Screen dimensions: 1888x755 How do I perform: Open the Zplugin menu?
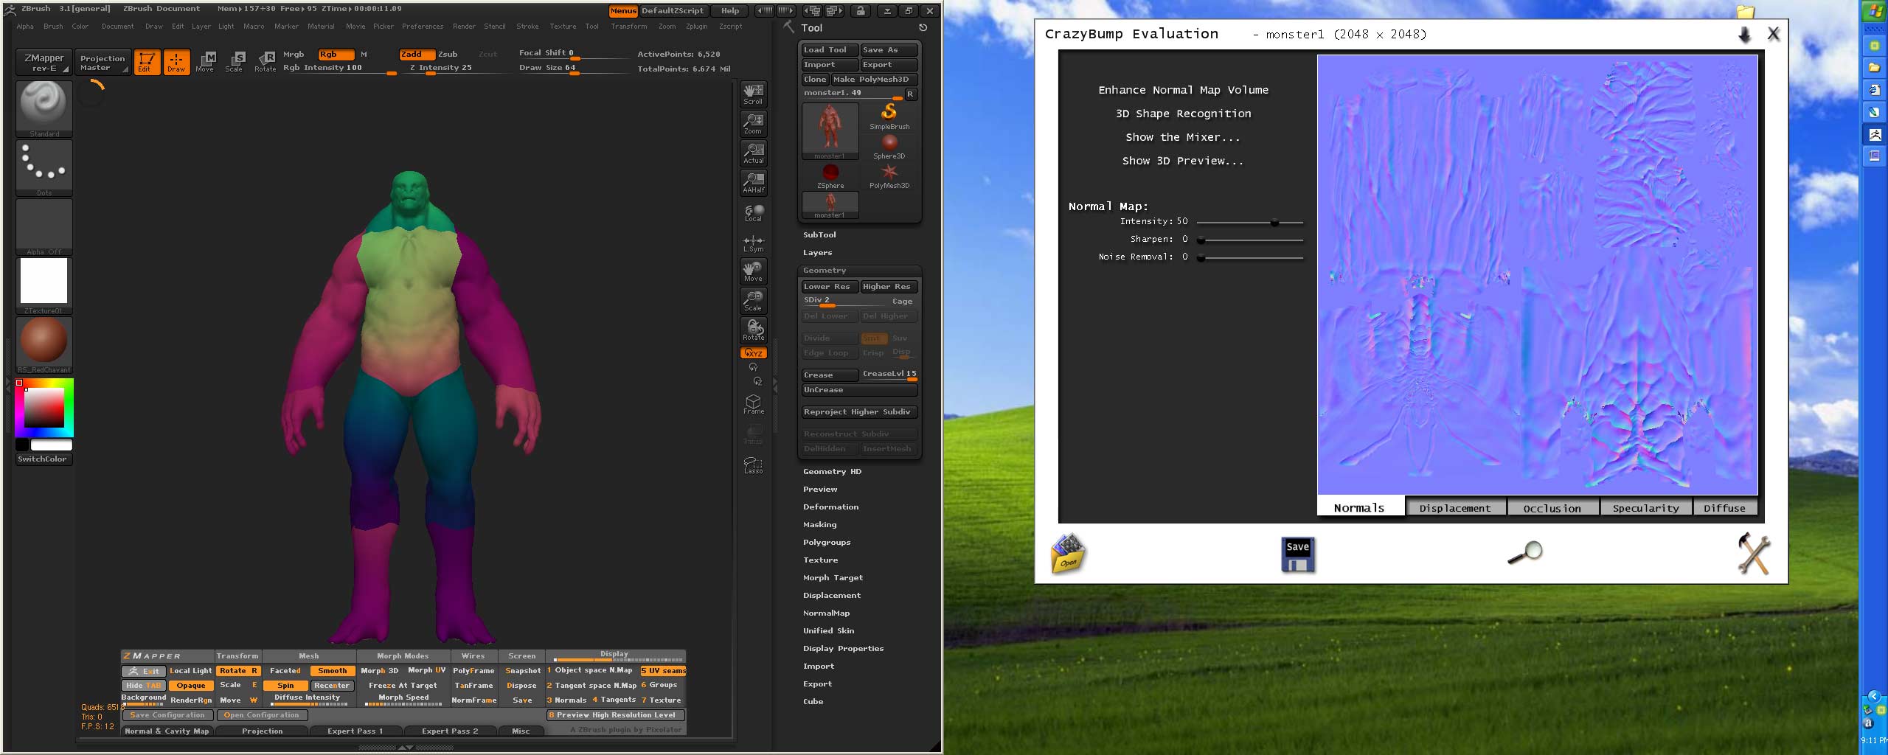(x=696, y=27)
